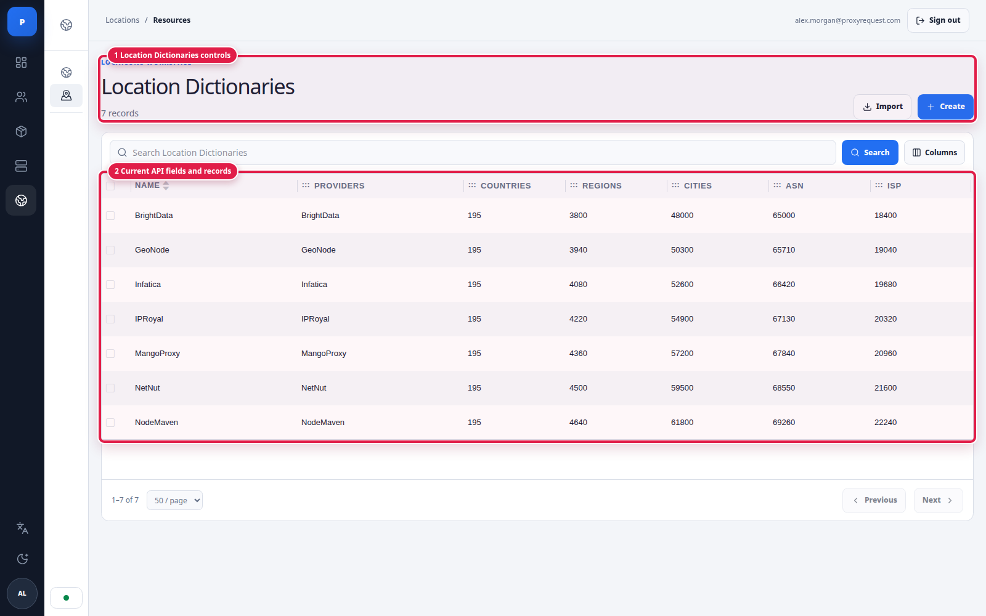Click the 7 records count text
986x616 pixels.
coord(120,113)
